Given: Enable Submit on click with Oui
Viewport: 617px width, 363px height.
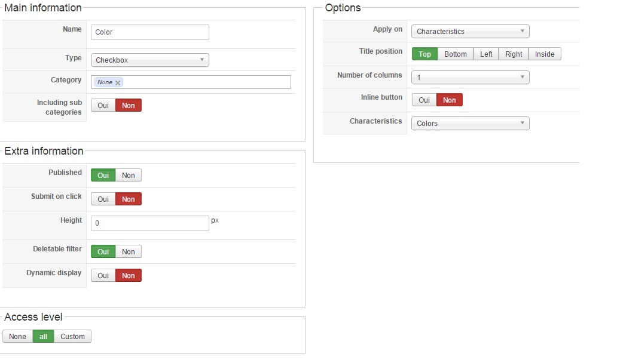Looking at the screenshot, I should point(103,199).
